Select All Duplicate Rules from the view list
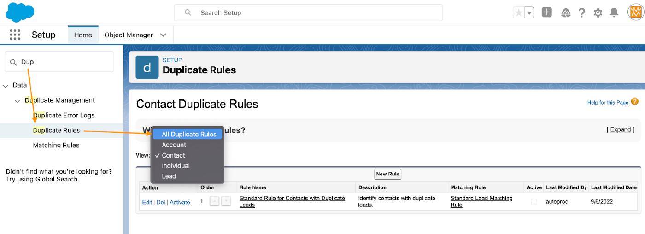 coord(189,134)
